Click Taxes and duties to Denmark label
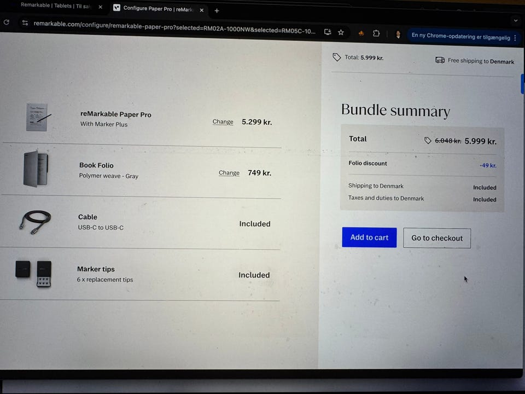Image resolution: width=525 pixels, height=394 pixels. (x=386, y=198)
